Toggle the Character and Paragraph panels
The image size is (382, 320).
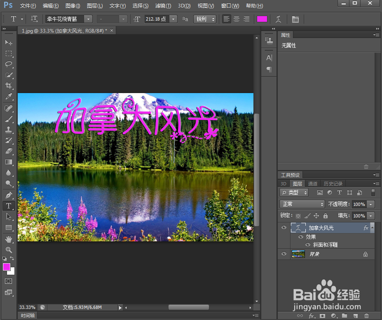pos(295,19)
